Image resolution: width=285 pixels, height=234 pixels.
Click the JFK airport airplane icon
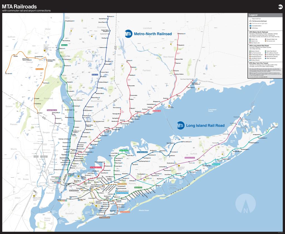click(x=96, y=206)
